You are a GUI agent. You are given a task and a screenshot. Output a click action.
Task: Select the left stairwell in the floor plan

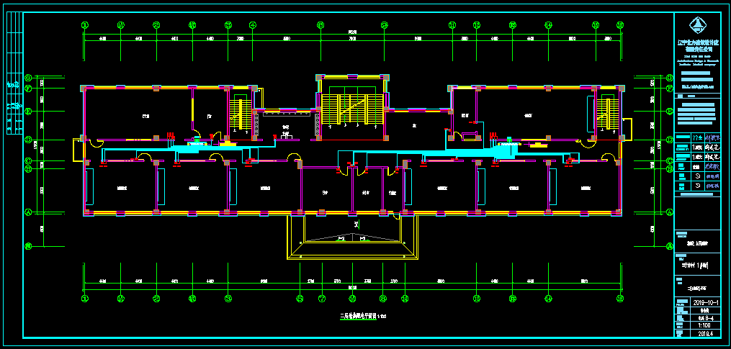239,114
